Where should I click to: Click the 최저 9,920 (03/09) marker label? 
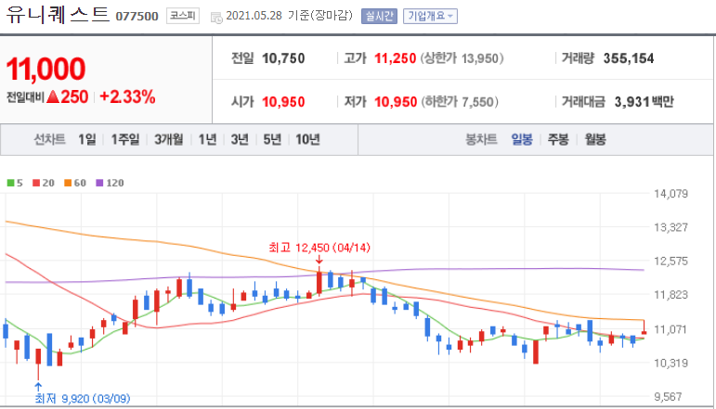(83, 399)
